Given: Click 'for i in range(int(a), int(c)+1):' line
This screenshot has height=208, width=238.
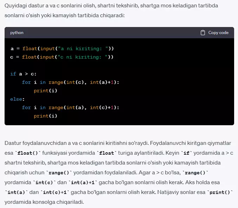Looking at the screenshot, I should click(71, 108).
